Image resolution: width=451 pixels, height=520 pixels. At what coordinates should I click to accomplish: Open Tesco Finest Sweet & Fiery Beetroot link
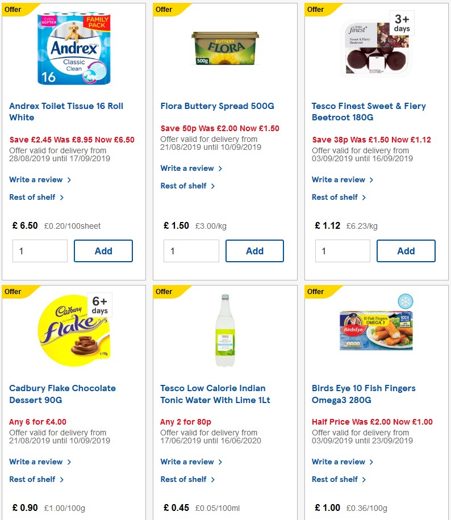(369, 111)
